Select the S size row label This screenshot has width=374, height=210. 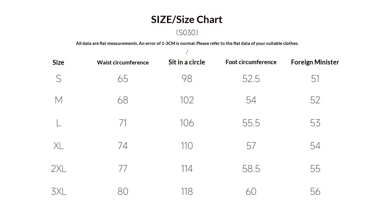(x=59, y=79)
